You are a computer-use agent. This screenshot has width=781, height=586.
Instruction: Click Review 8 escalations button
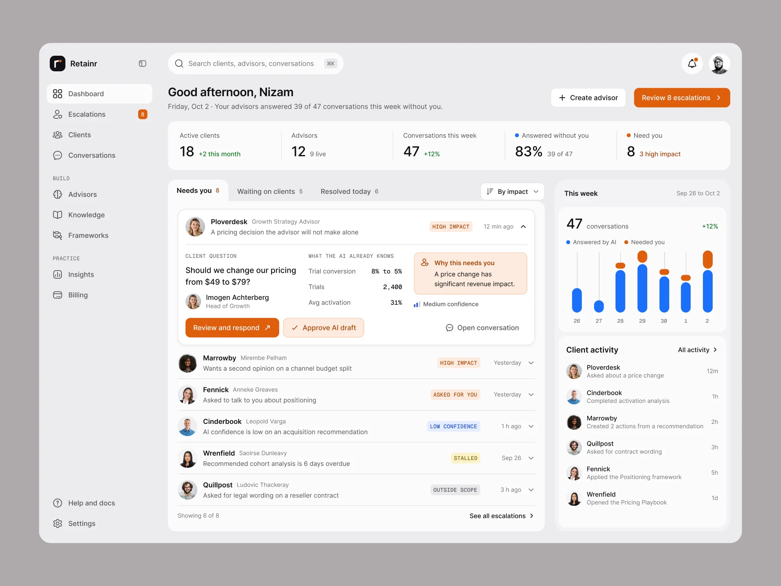tap(682, 98)
